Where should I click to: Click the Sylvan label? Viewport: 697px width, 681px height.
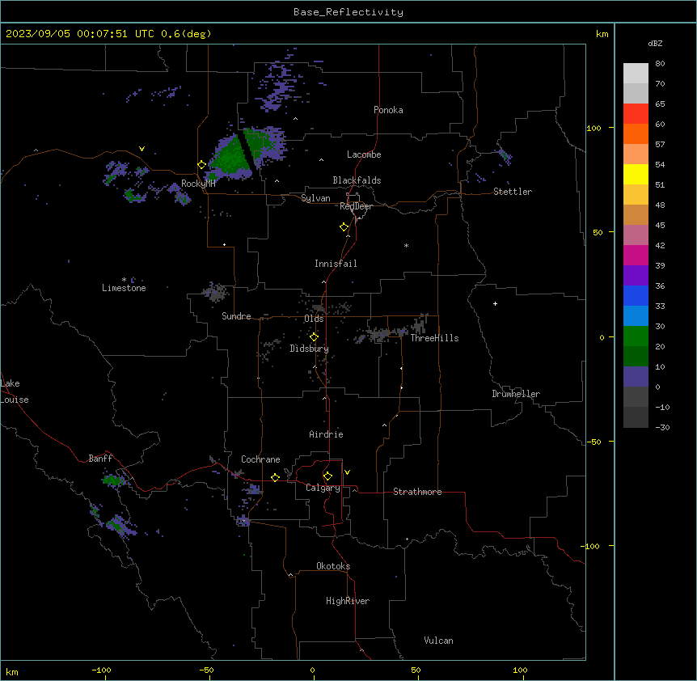tap(315, 198)
